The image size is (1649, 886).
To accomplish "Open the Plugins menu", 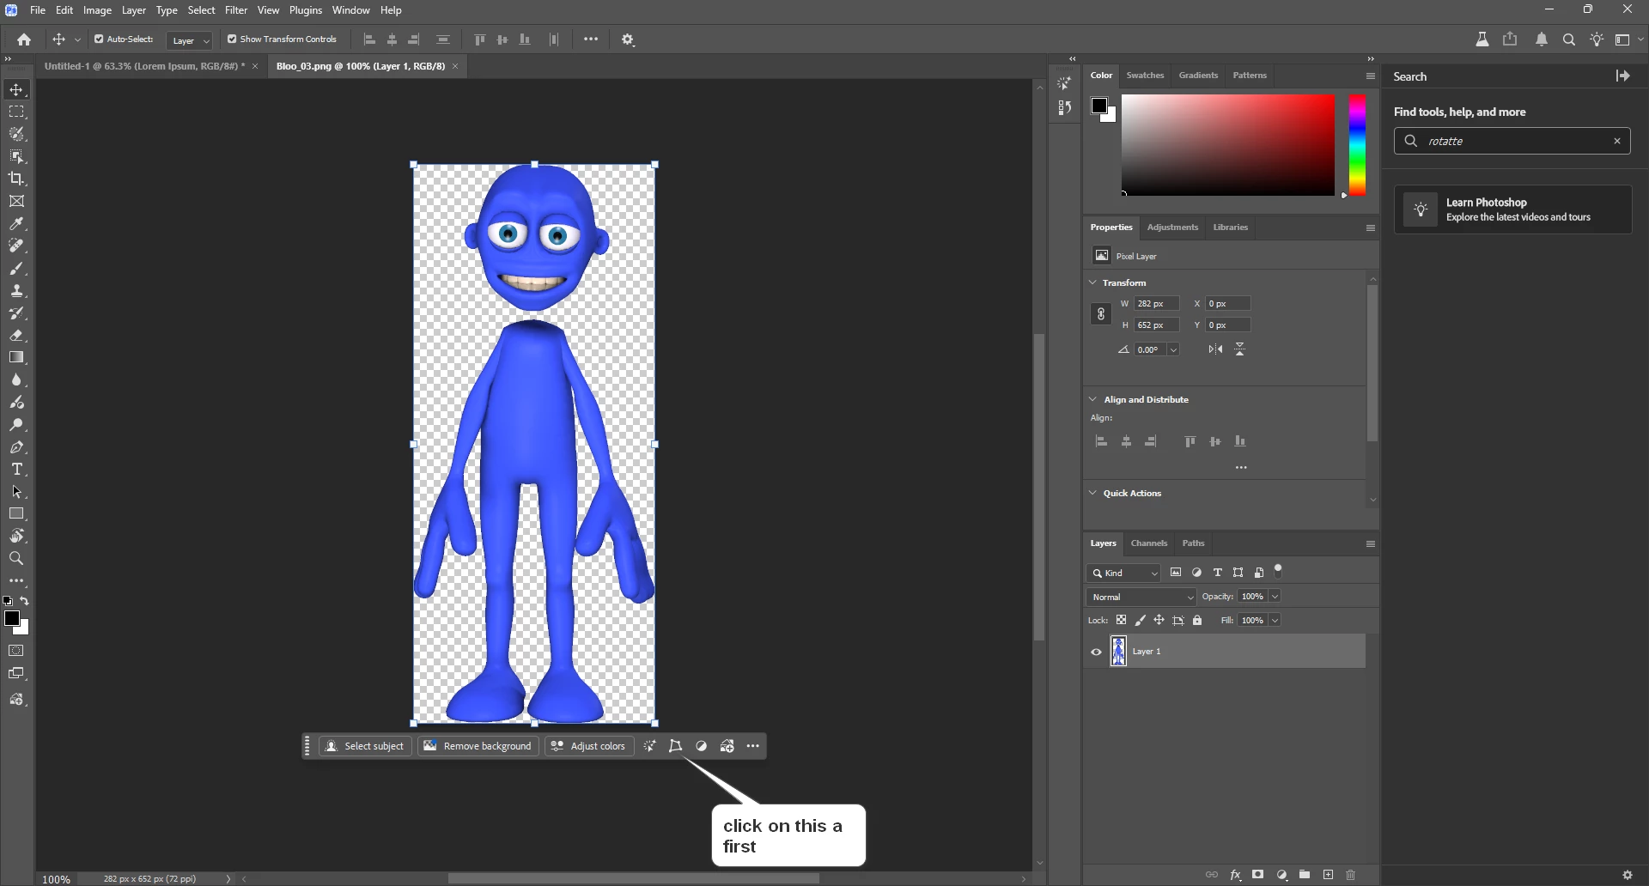I will (x=306, y=10).
